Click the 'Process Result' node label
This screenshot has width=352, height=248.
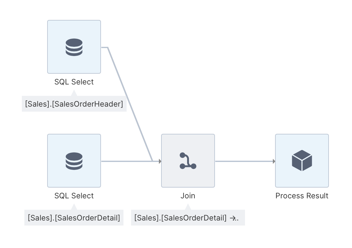tap(302, 196)
